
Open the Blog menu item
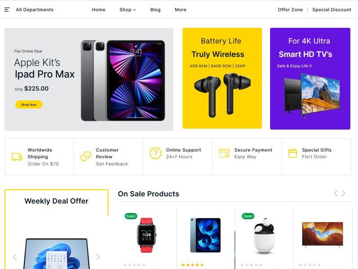click(x=155, y=9)
